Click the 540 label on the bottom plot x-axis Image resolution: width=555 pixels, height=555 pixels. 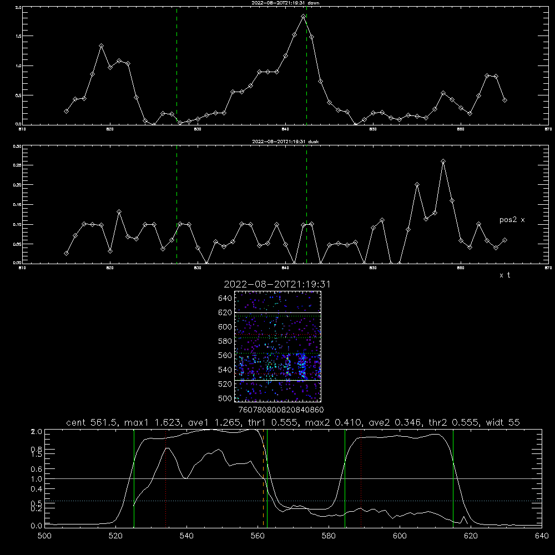pyautogui.click(x=186, y=536)
